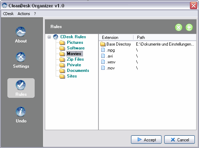Open the Undo info icon
The width and height of the screenshot is (199, 148).
pos(21,112)
